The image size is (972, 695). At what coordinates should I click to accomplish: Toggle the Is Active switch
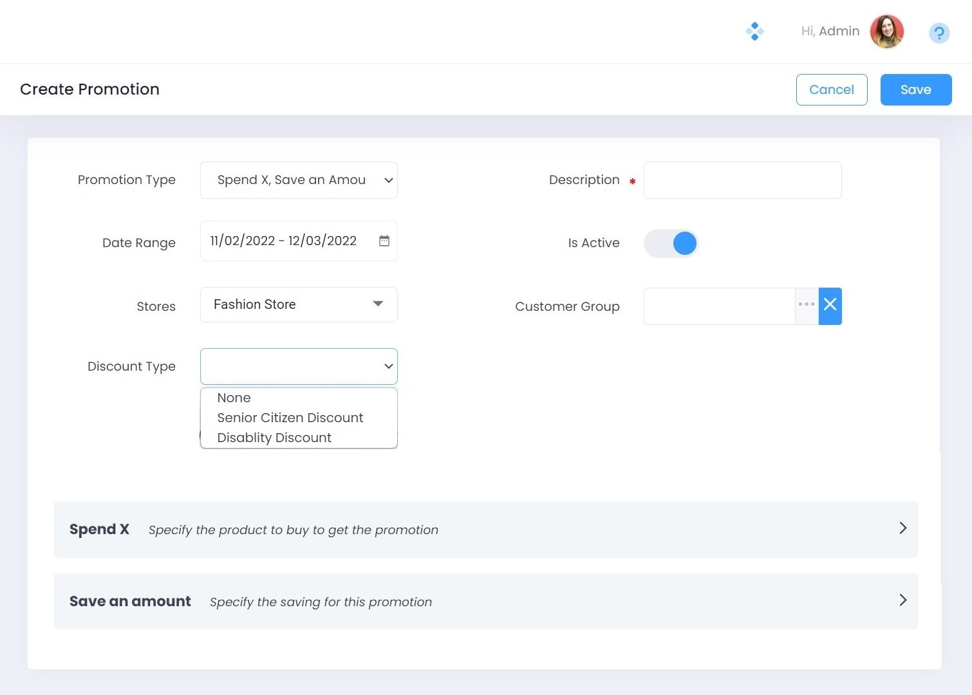click(x=671, y=243)
